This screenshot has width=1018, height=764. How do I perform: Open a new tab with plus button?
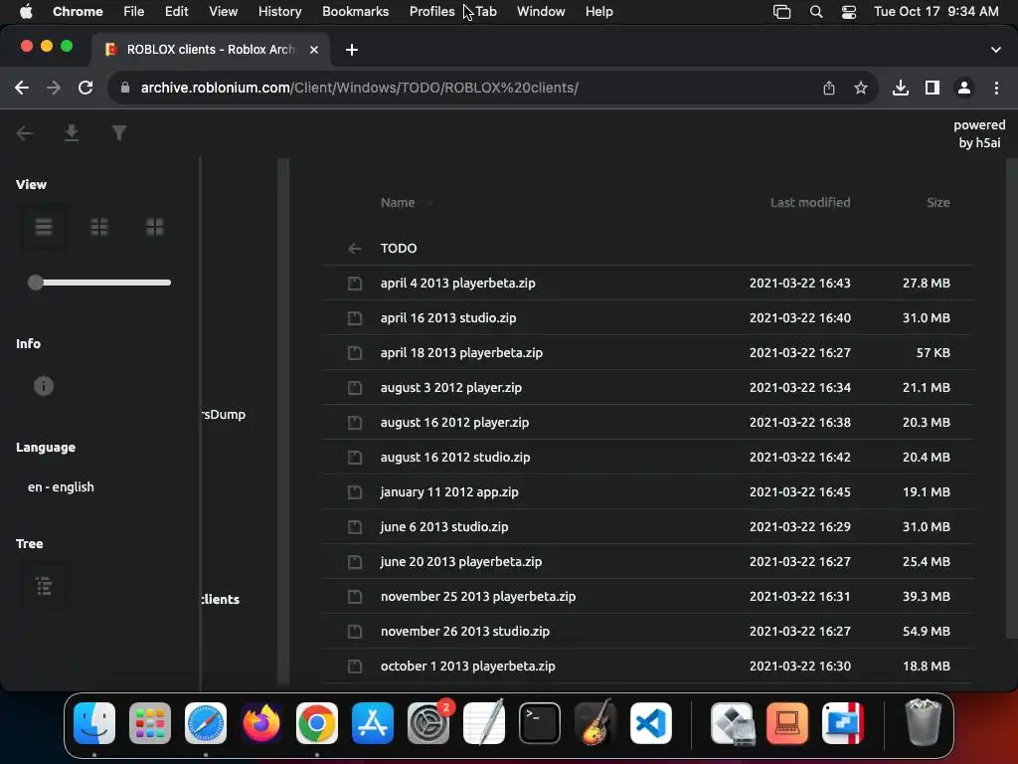click(351, 50)
